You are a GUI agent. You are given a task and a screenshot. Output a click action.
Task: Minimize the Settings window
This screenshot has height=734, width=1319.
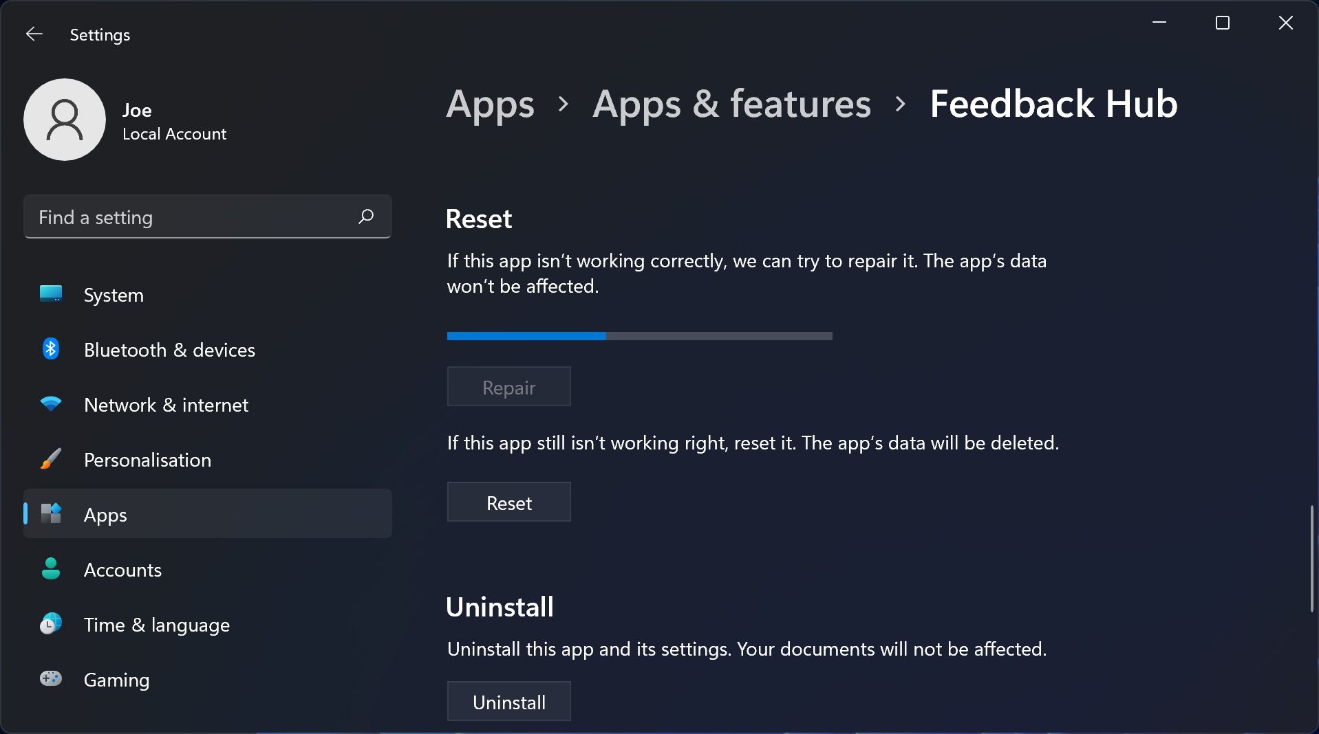tap(1159, 23)
